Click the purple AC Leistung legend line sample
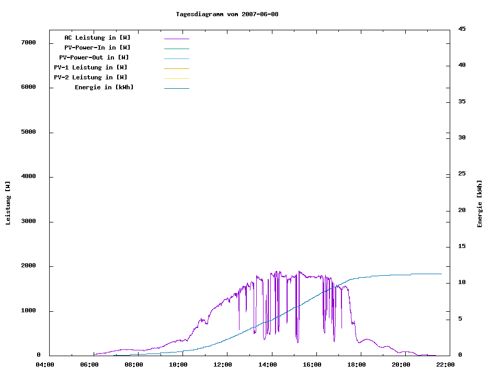This screenshot has height=376, width=502. [x=176, y=39]
